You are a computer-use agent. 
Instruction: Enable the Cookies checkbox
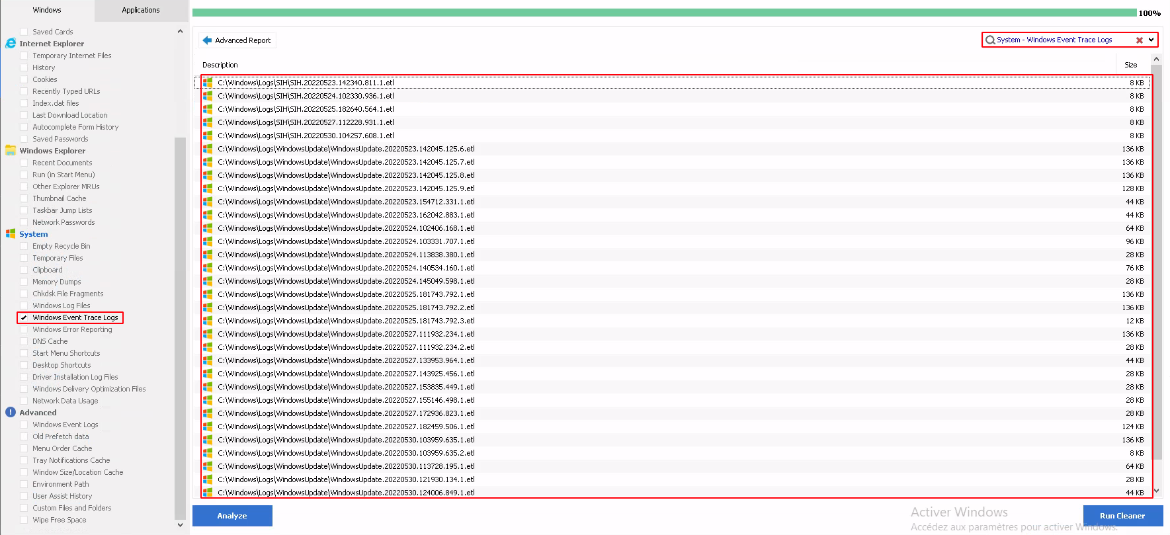(x=24, y=79)
